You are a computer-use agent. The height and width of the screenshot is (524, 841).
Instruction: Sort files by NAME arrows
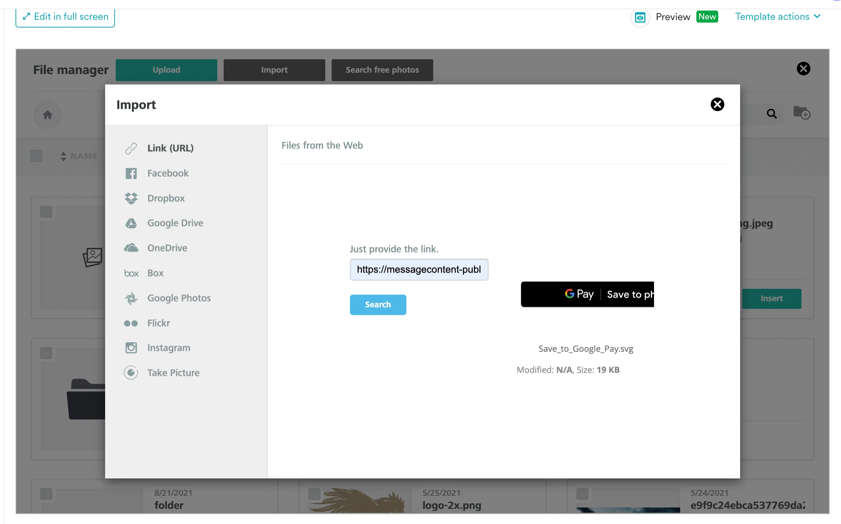point(63,156)
